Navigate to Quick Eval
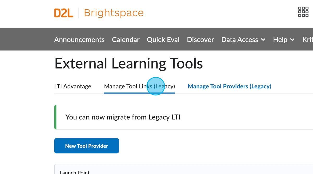 [163, 40]
